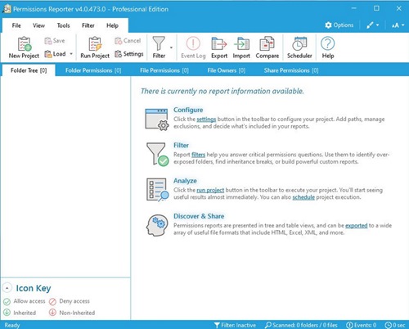
Task: Click Filter: Inactive in status bar
Action: [235, 325]
